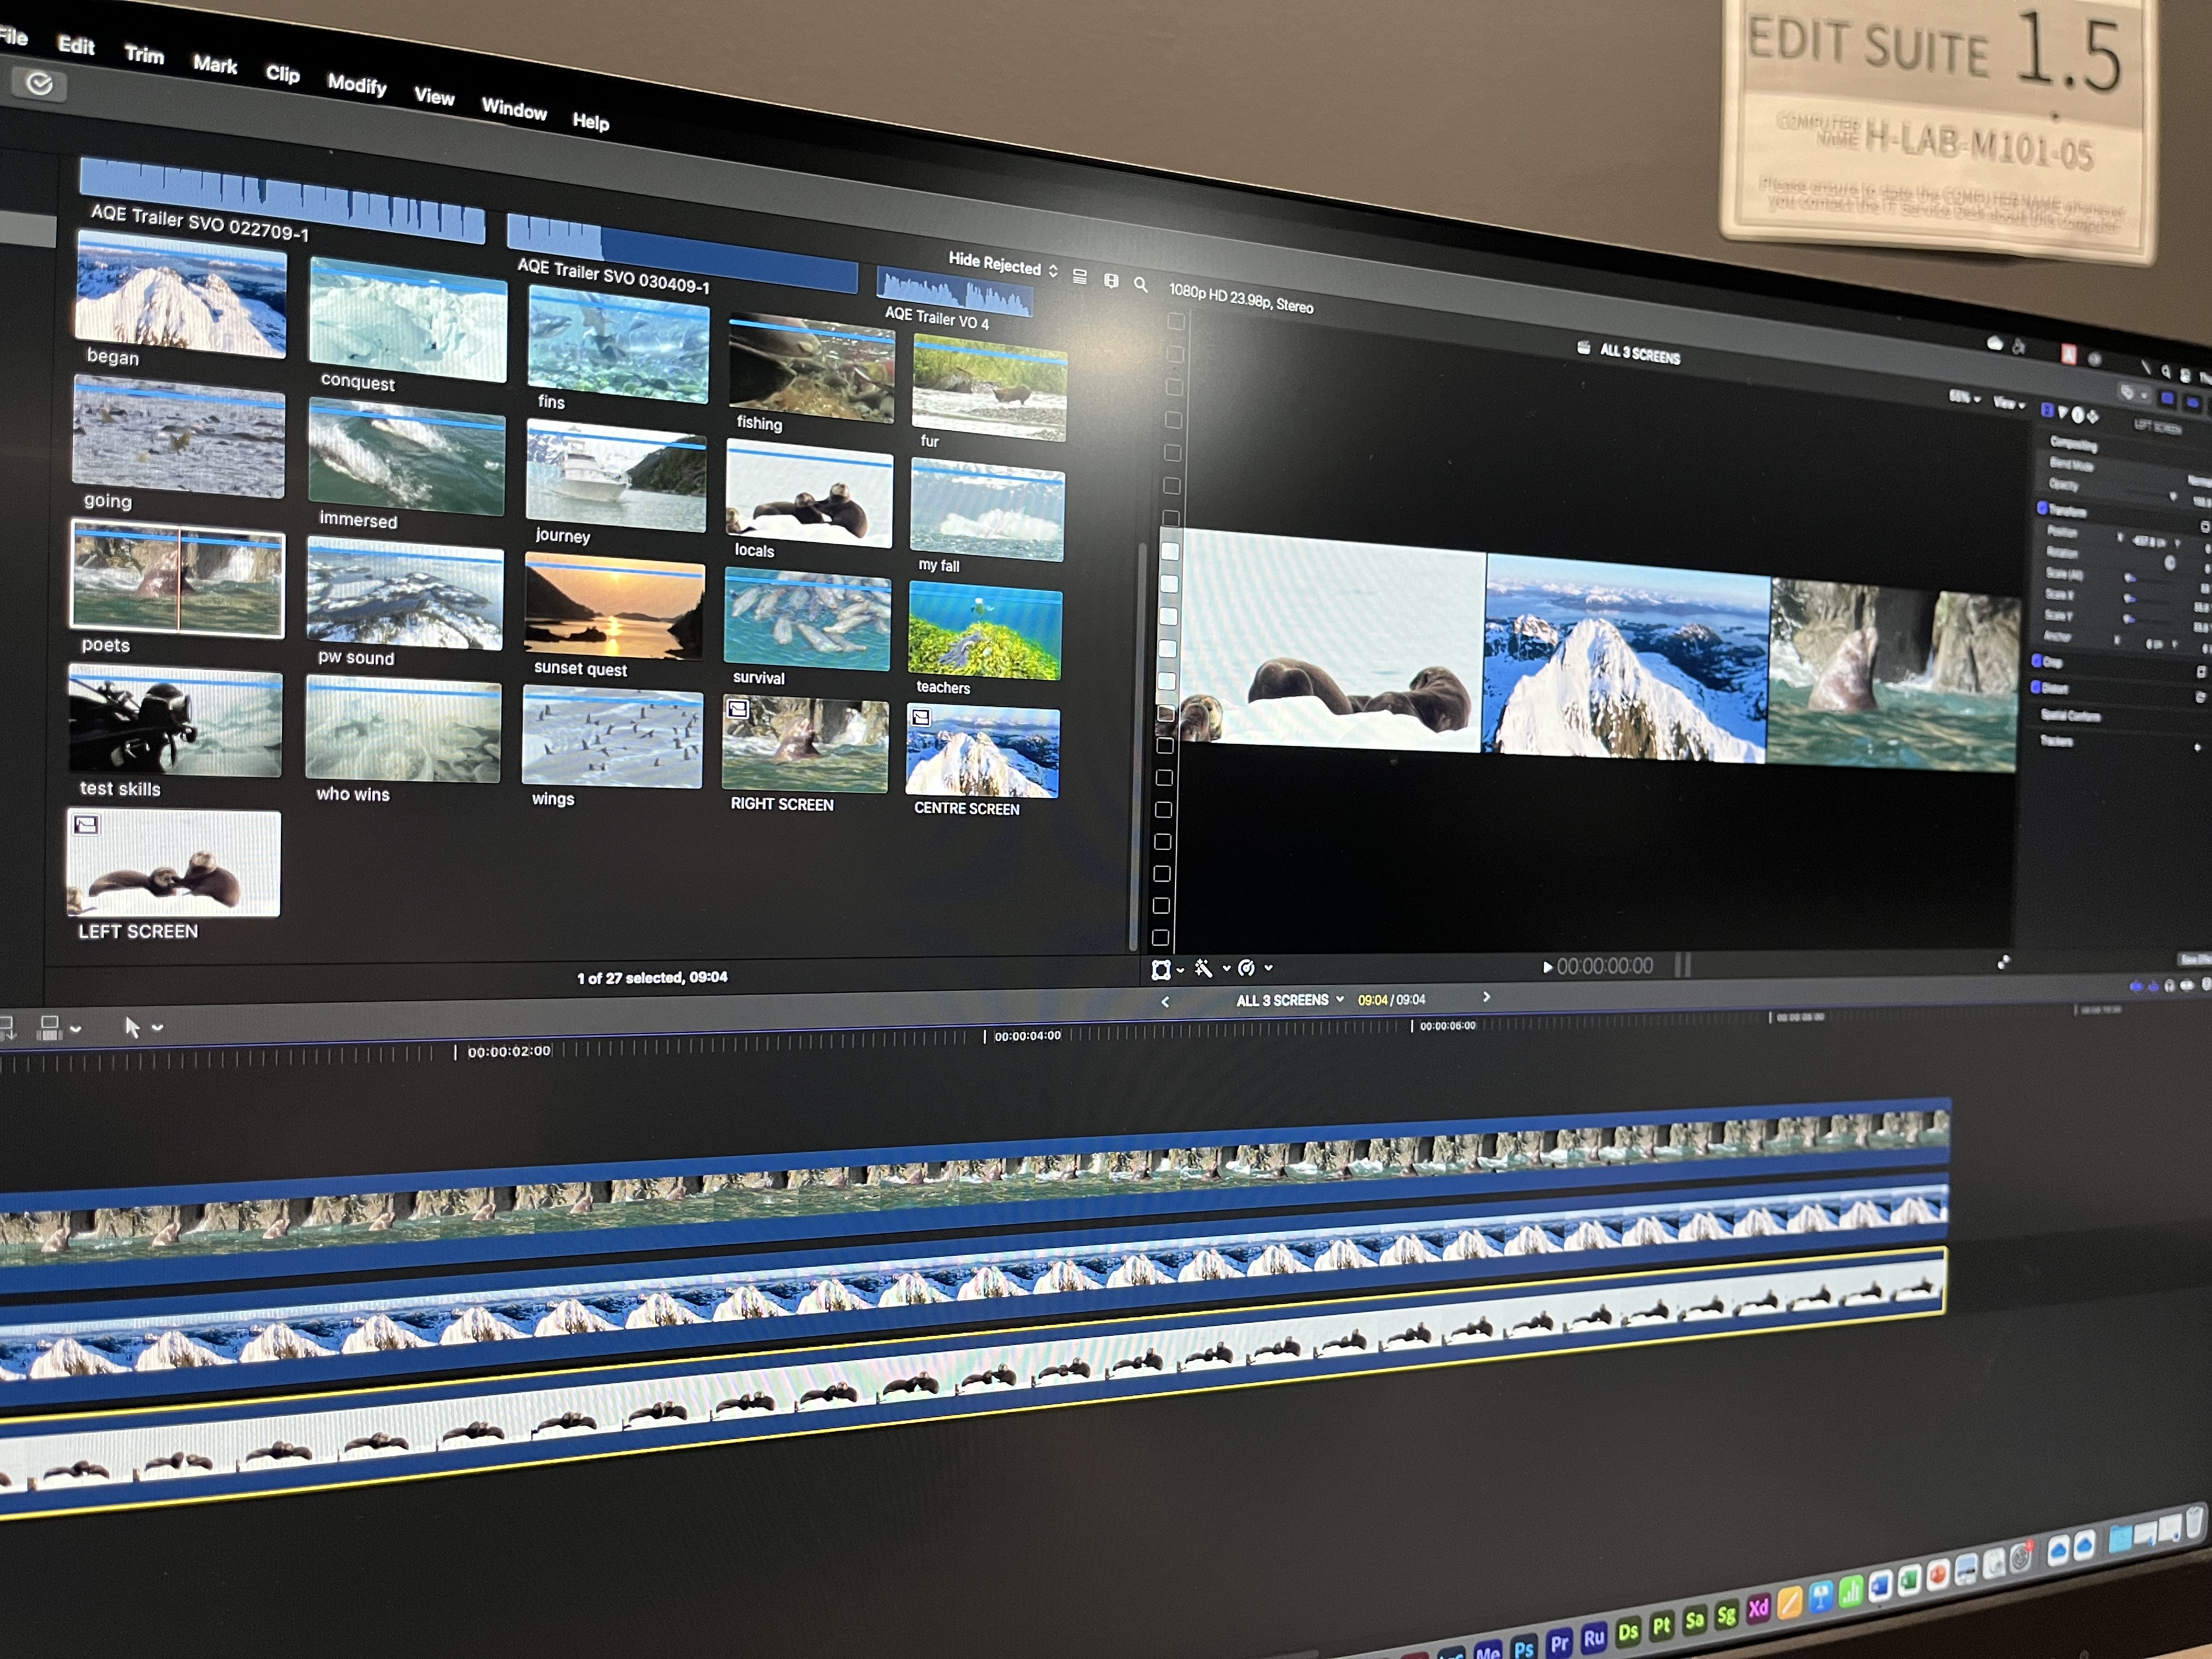Open Substance Sampler (Sa) in Dock

click(x=1694, y=1619)
